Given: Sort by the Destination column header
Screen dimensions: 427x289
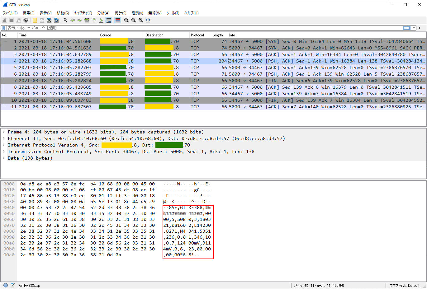Looking at the screenshot, I should click(x=167, y=35).
